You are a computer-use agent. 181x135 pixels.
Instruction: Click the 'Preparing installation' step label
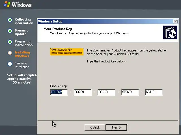[24, 43]
